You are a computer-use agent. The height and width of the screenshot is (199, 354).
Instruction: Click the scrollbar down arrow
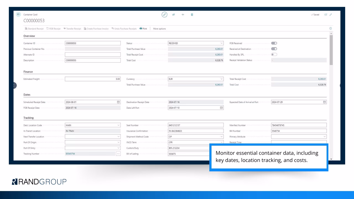(331, 159)
